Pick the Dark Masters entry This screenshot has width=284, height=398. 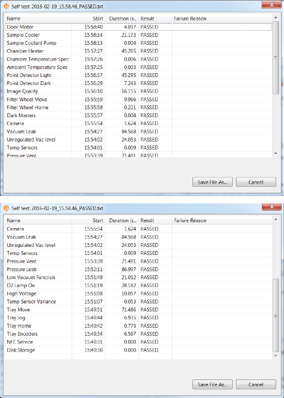(138, 116)
